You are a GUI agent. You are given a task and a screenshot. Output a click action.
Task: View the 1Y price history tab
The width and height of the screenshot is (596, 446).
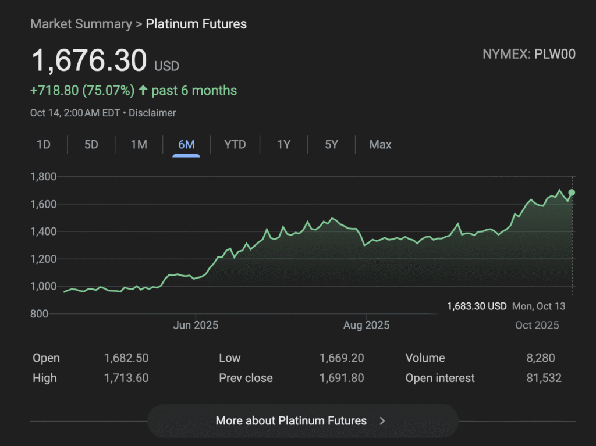283,144
